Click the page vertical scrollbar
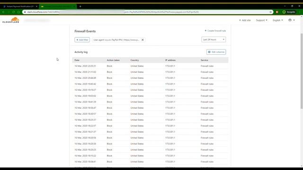 click(x=302, y=71)
